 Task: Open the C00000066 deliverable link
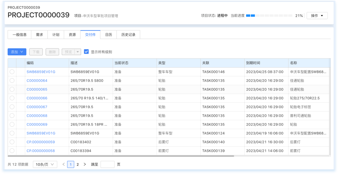click(37, 98)
